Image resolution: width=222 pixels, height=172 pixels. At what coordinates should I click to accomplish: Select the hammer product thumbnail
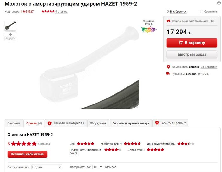click(x=10, y=26)
